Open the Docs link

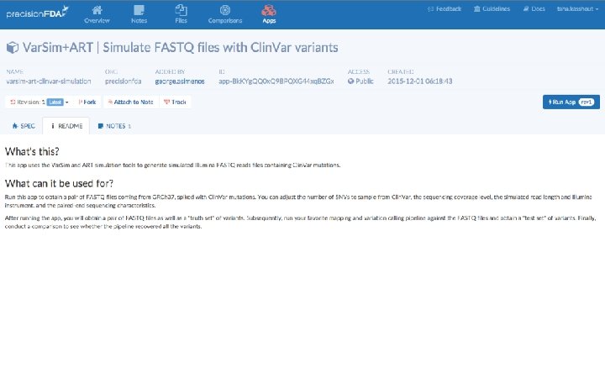(x=534, y=9)
